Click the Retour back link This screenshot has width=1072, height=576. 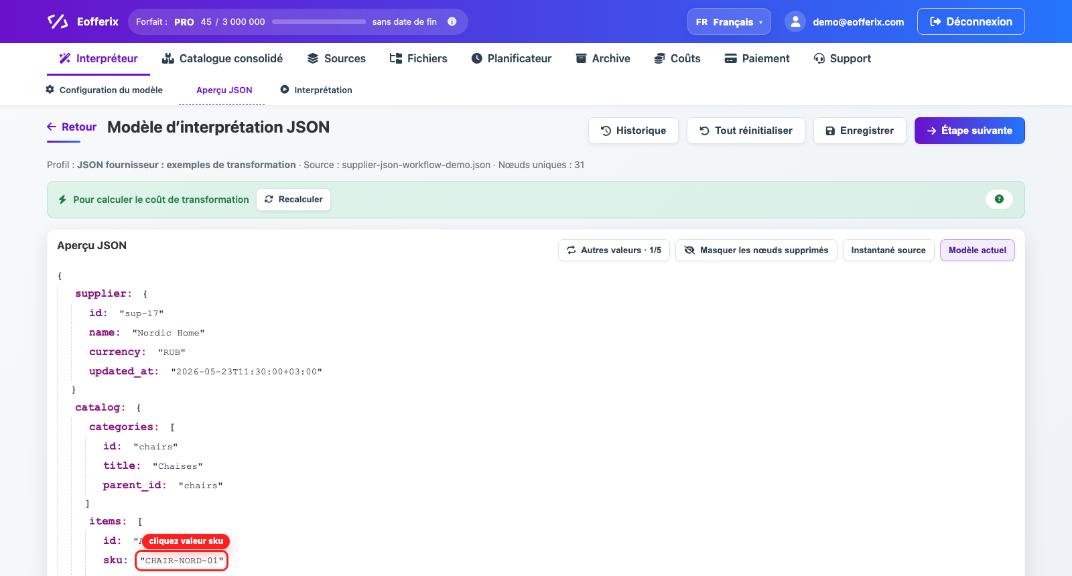coord(72,127)
